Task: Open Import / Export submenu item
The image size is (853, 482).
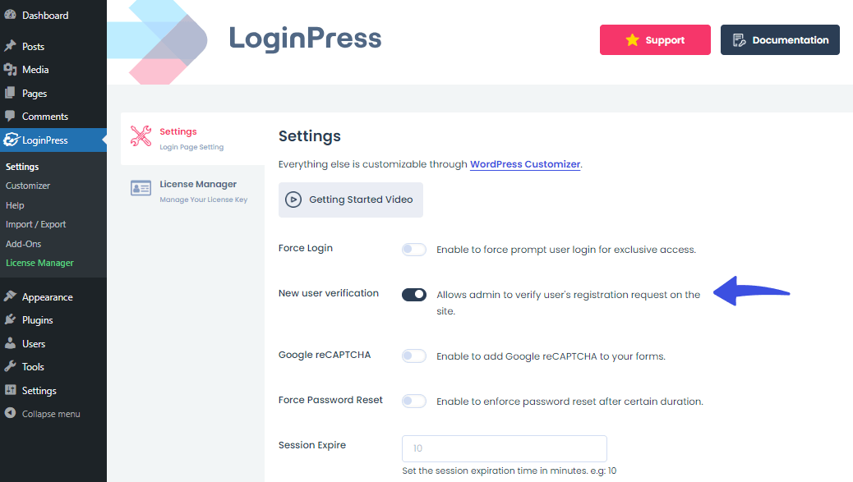Action: (x=35, y=224)
